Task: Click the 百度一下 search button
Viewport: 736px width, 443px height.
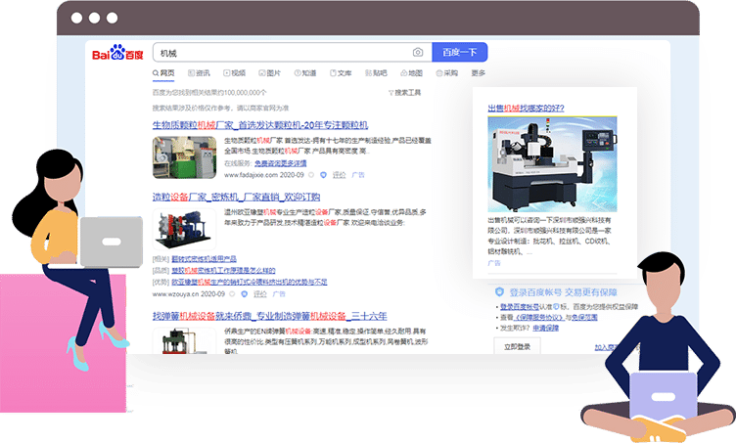Action: (459, 53)
